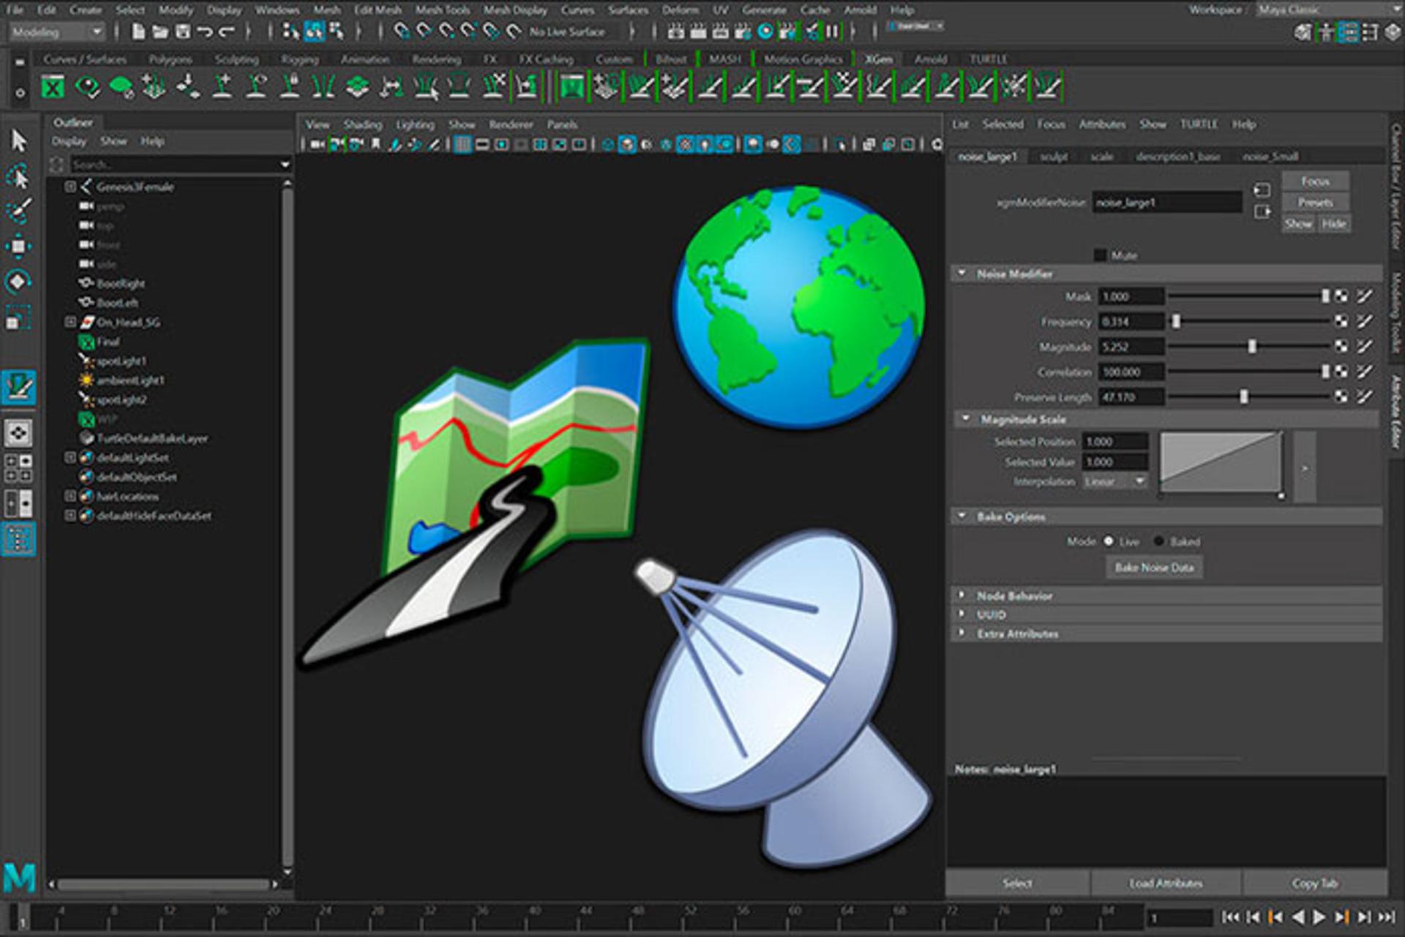Click play forward in playback controls
Screen dimensions: 1405x937
1319,917
